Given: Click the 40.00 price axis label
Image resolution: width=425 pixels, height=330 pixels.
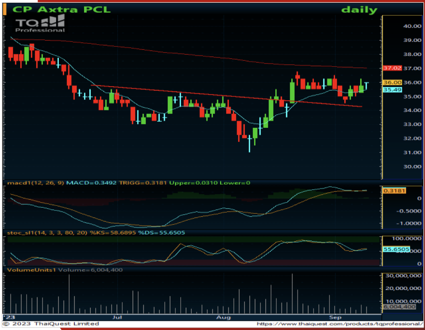Looking at the screenshot, I should click(x=412, y=26).
